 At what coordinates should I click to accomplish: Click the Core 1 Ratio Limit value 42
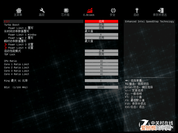101,64
